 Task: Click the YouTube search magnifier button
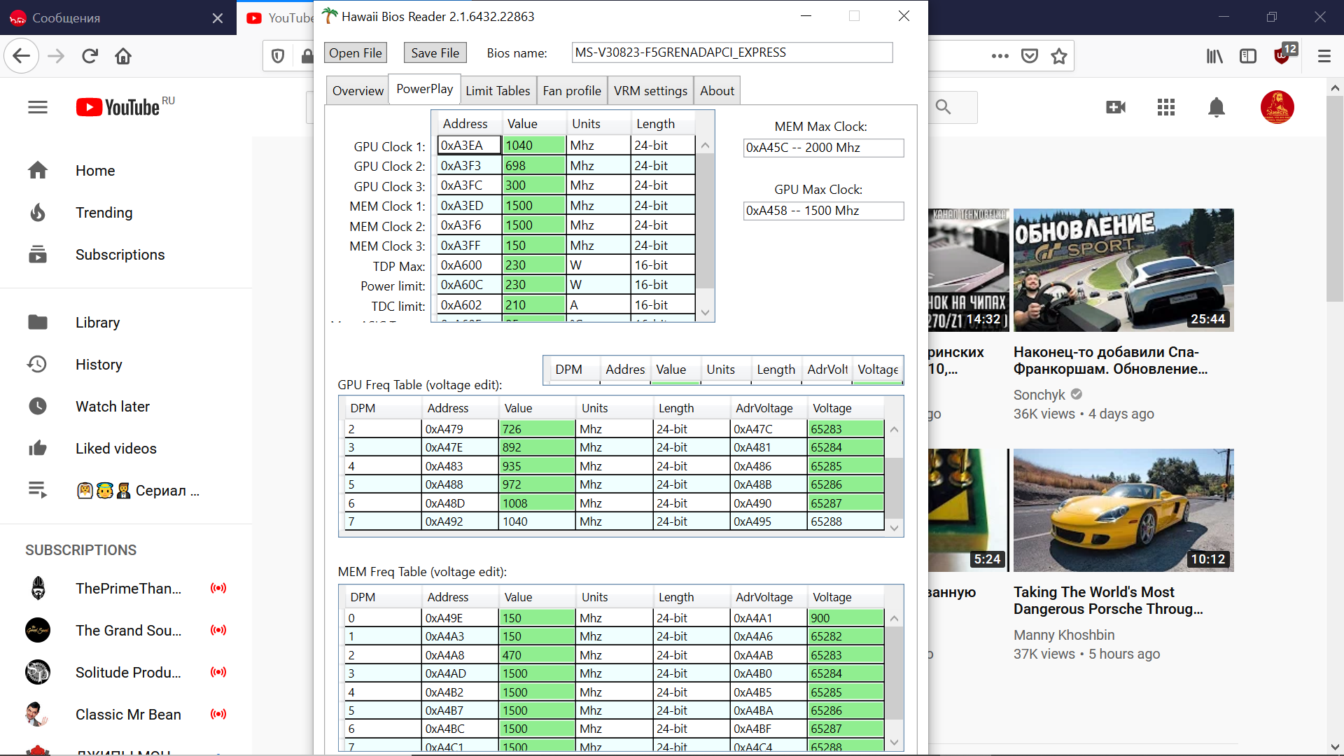tap(944, 107)
